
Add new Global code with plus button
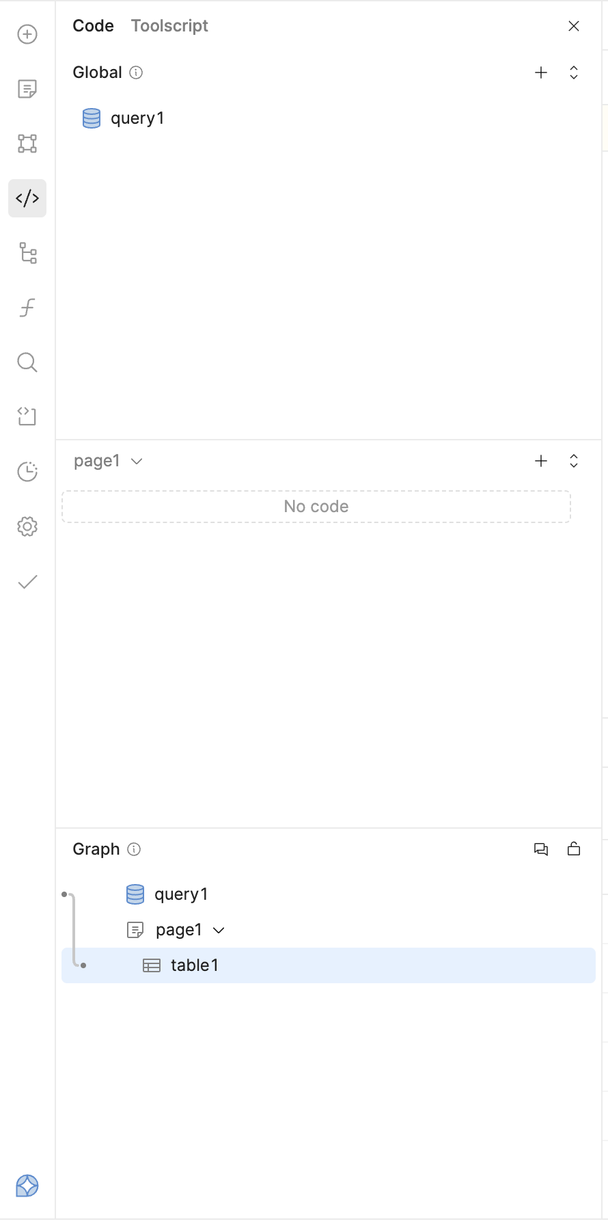(x=541, y=72)
